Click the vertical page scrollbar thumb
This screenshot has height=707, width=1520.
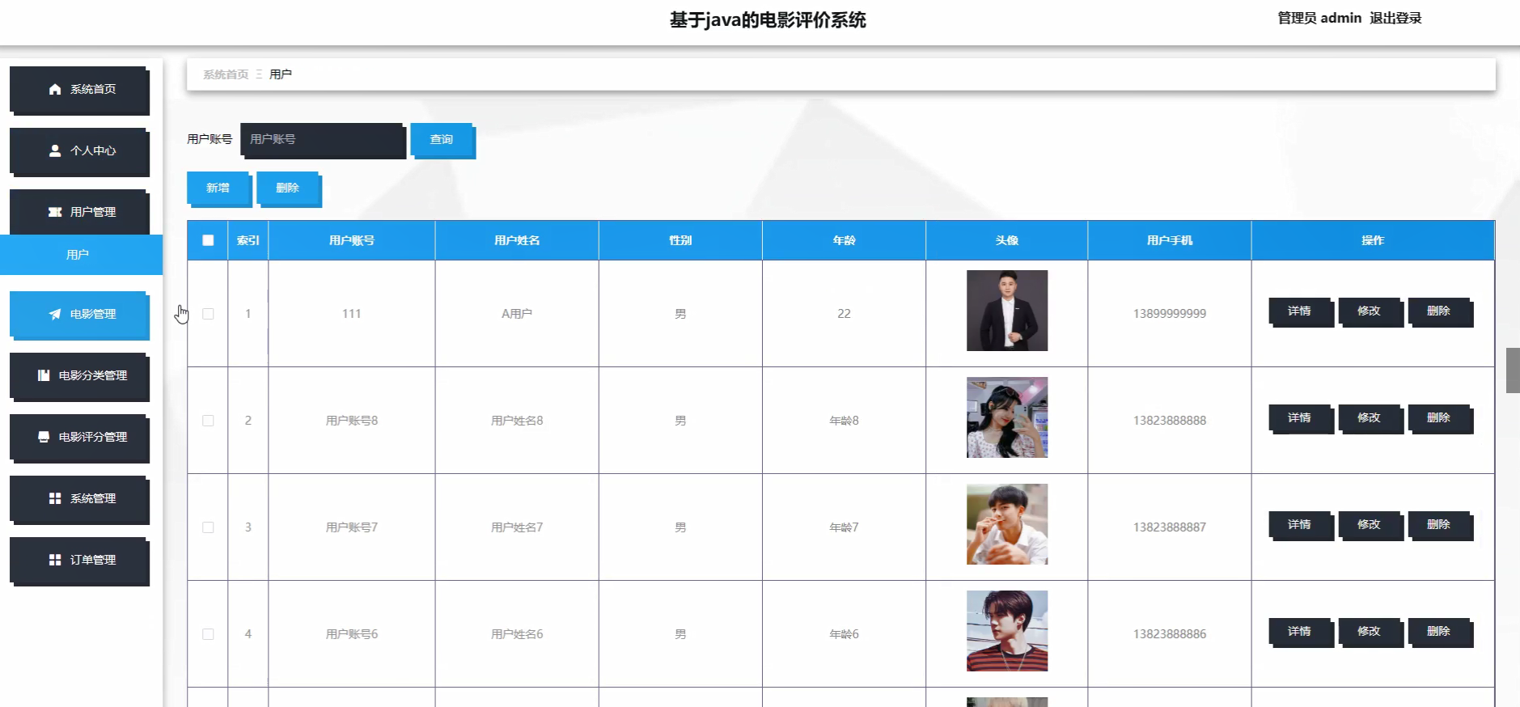(1513, 370)
